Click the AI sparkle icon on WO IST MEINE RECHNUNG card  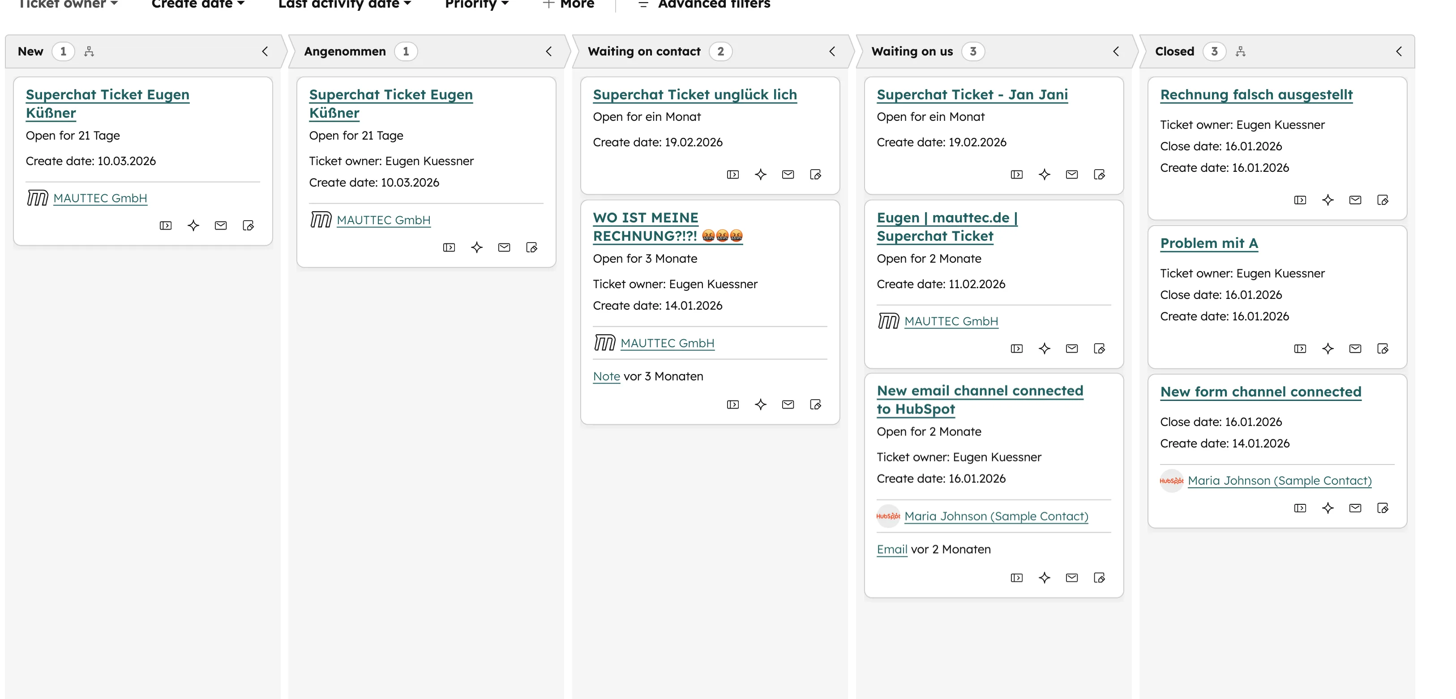[760, 404]
